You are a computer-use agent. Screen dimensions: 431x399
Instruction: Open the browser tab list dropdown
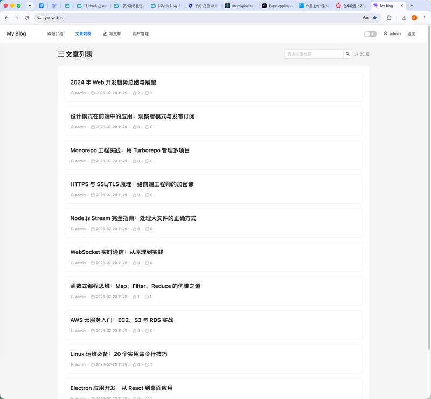point(30,5)
